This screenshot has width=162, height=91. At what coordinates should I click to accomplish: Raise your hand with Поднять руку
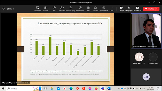71,9
